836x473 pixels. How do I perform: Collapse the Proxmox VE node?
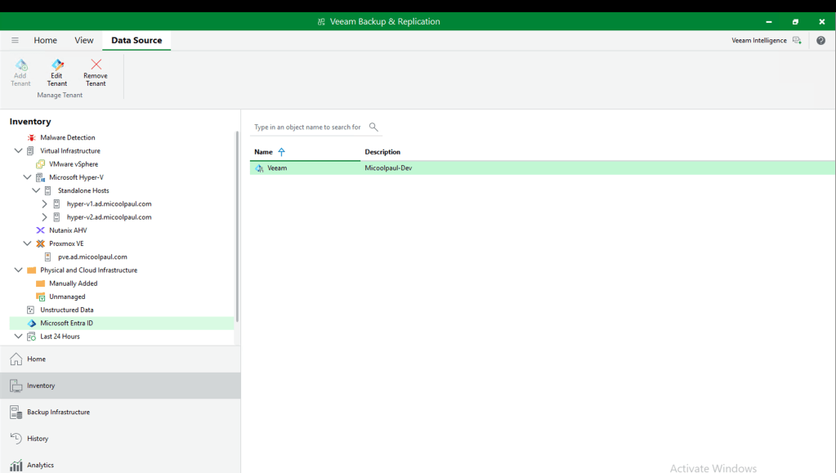coord(27,243)
